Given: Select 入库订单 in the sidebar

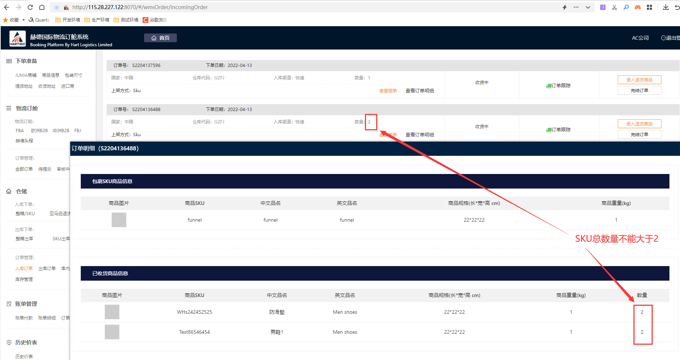Looking at the screenshot, I should tap(24, 269).
